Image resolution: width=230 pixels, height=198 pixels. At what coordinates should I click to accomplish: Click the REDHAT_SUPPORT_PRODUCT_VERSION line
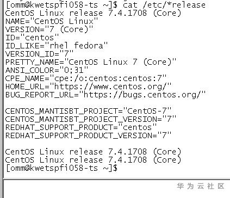point(88,135)
